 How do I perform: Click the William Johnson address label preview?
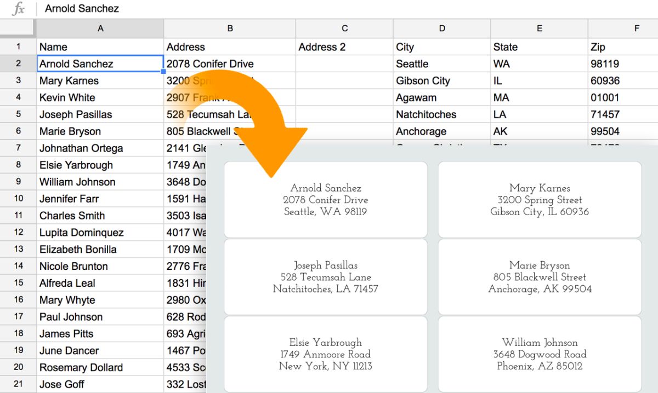click(540, 354)
